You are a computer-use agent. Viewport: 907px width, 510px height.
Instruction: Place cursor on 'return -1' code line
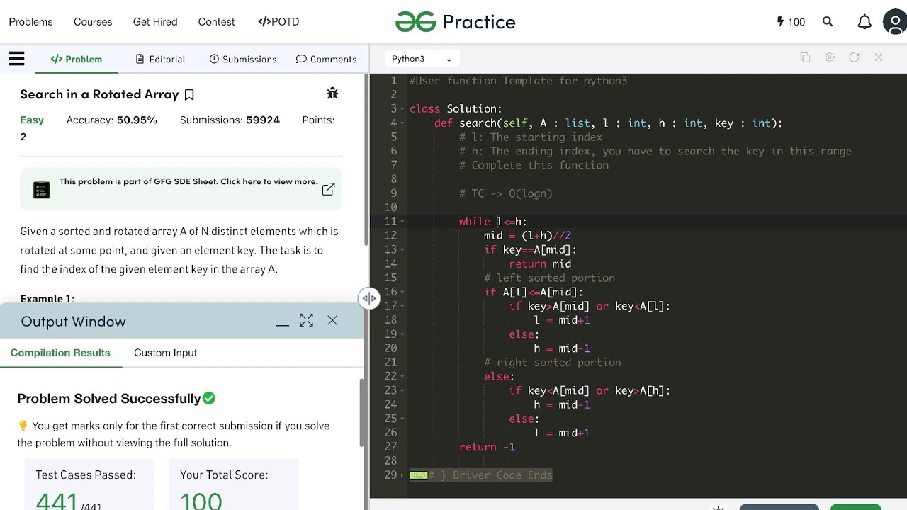click(487, 447)
